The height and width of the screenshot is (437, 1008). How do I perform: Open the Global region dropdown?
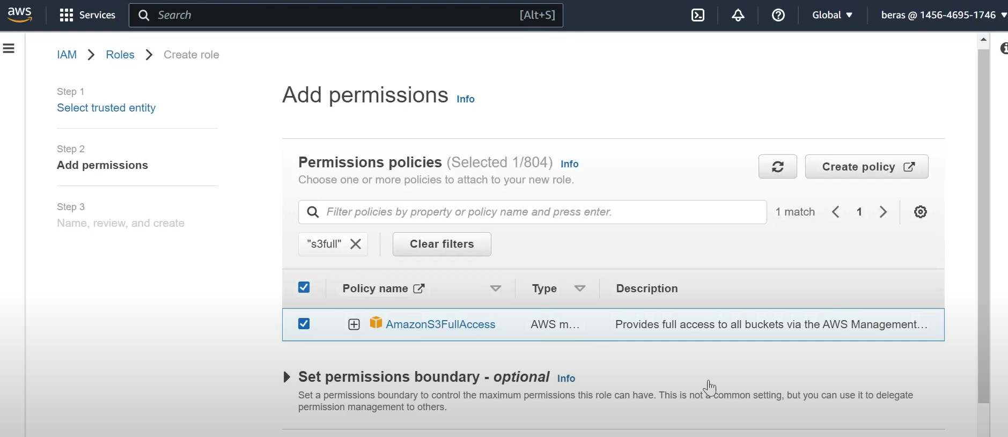[832, 16]
